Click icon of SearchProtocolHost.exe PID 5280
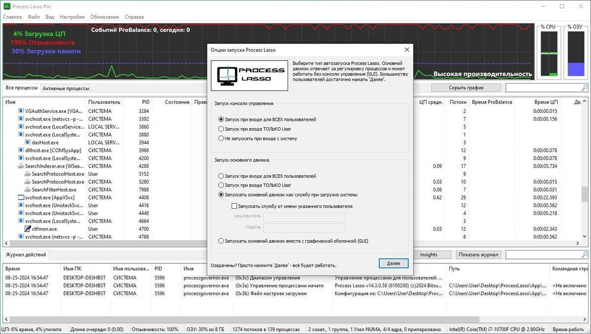This screenshot has height=334, width=591. coord(28,182)
